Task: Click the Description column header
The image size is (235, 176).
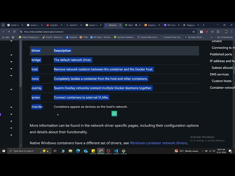Action: 62,51
